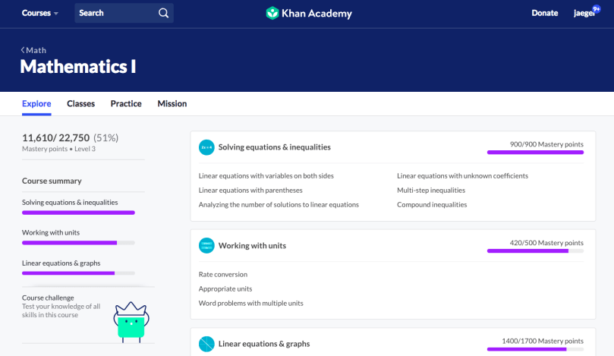Click the back chevron next to Math
Screen dimensions: 614x356
pos(23,50)
